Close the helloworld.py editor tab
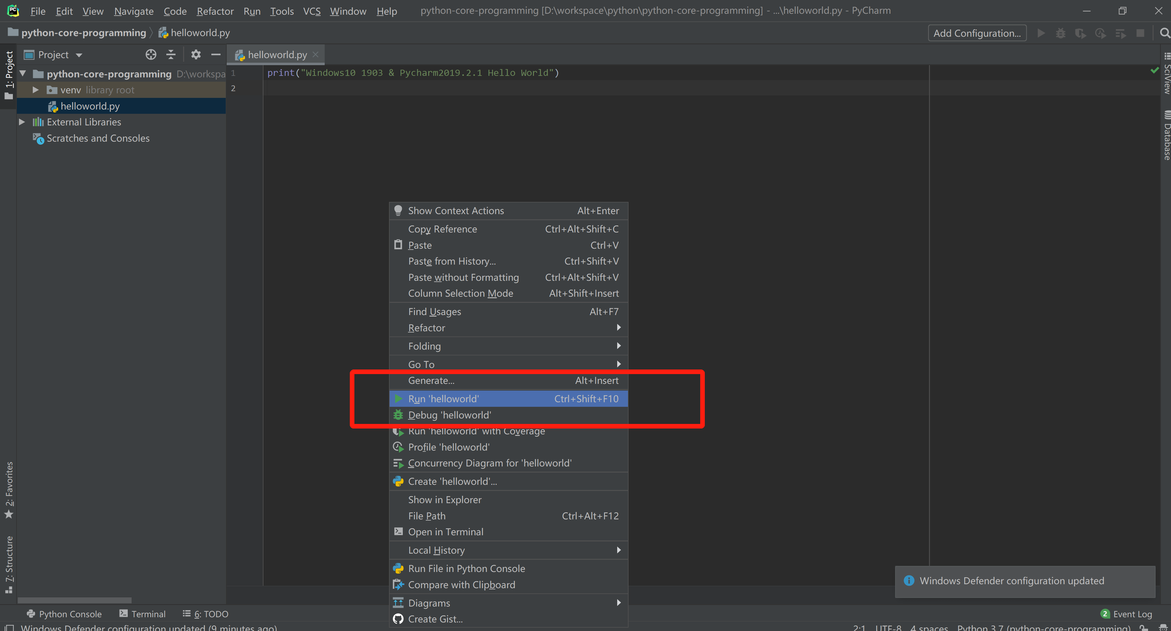 [x=315, y=54]
